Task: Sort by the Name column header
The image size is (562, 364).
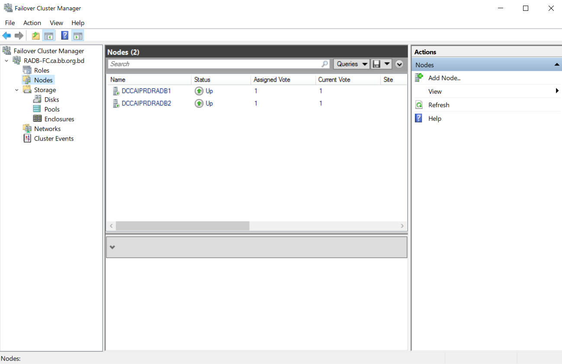Action: (149, 80)
